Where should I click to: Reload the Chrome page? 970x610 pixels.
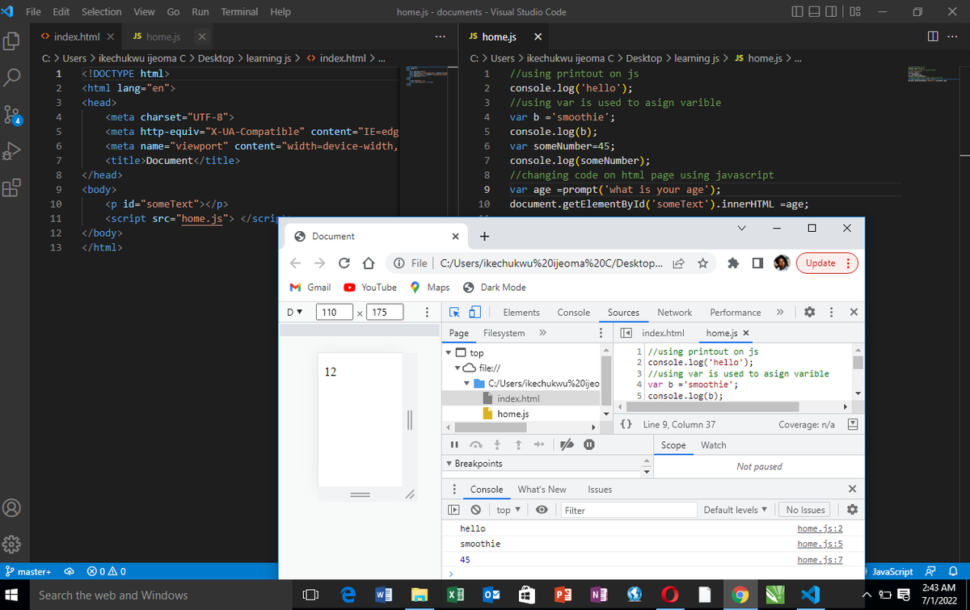click(x=344, y=263)
